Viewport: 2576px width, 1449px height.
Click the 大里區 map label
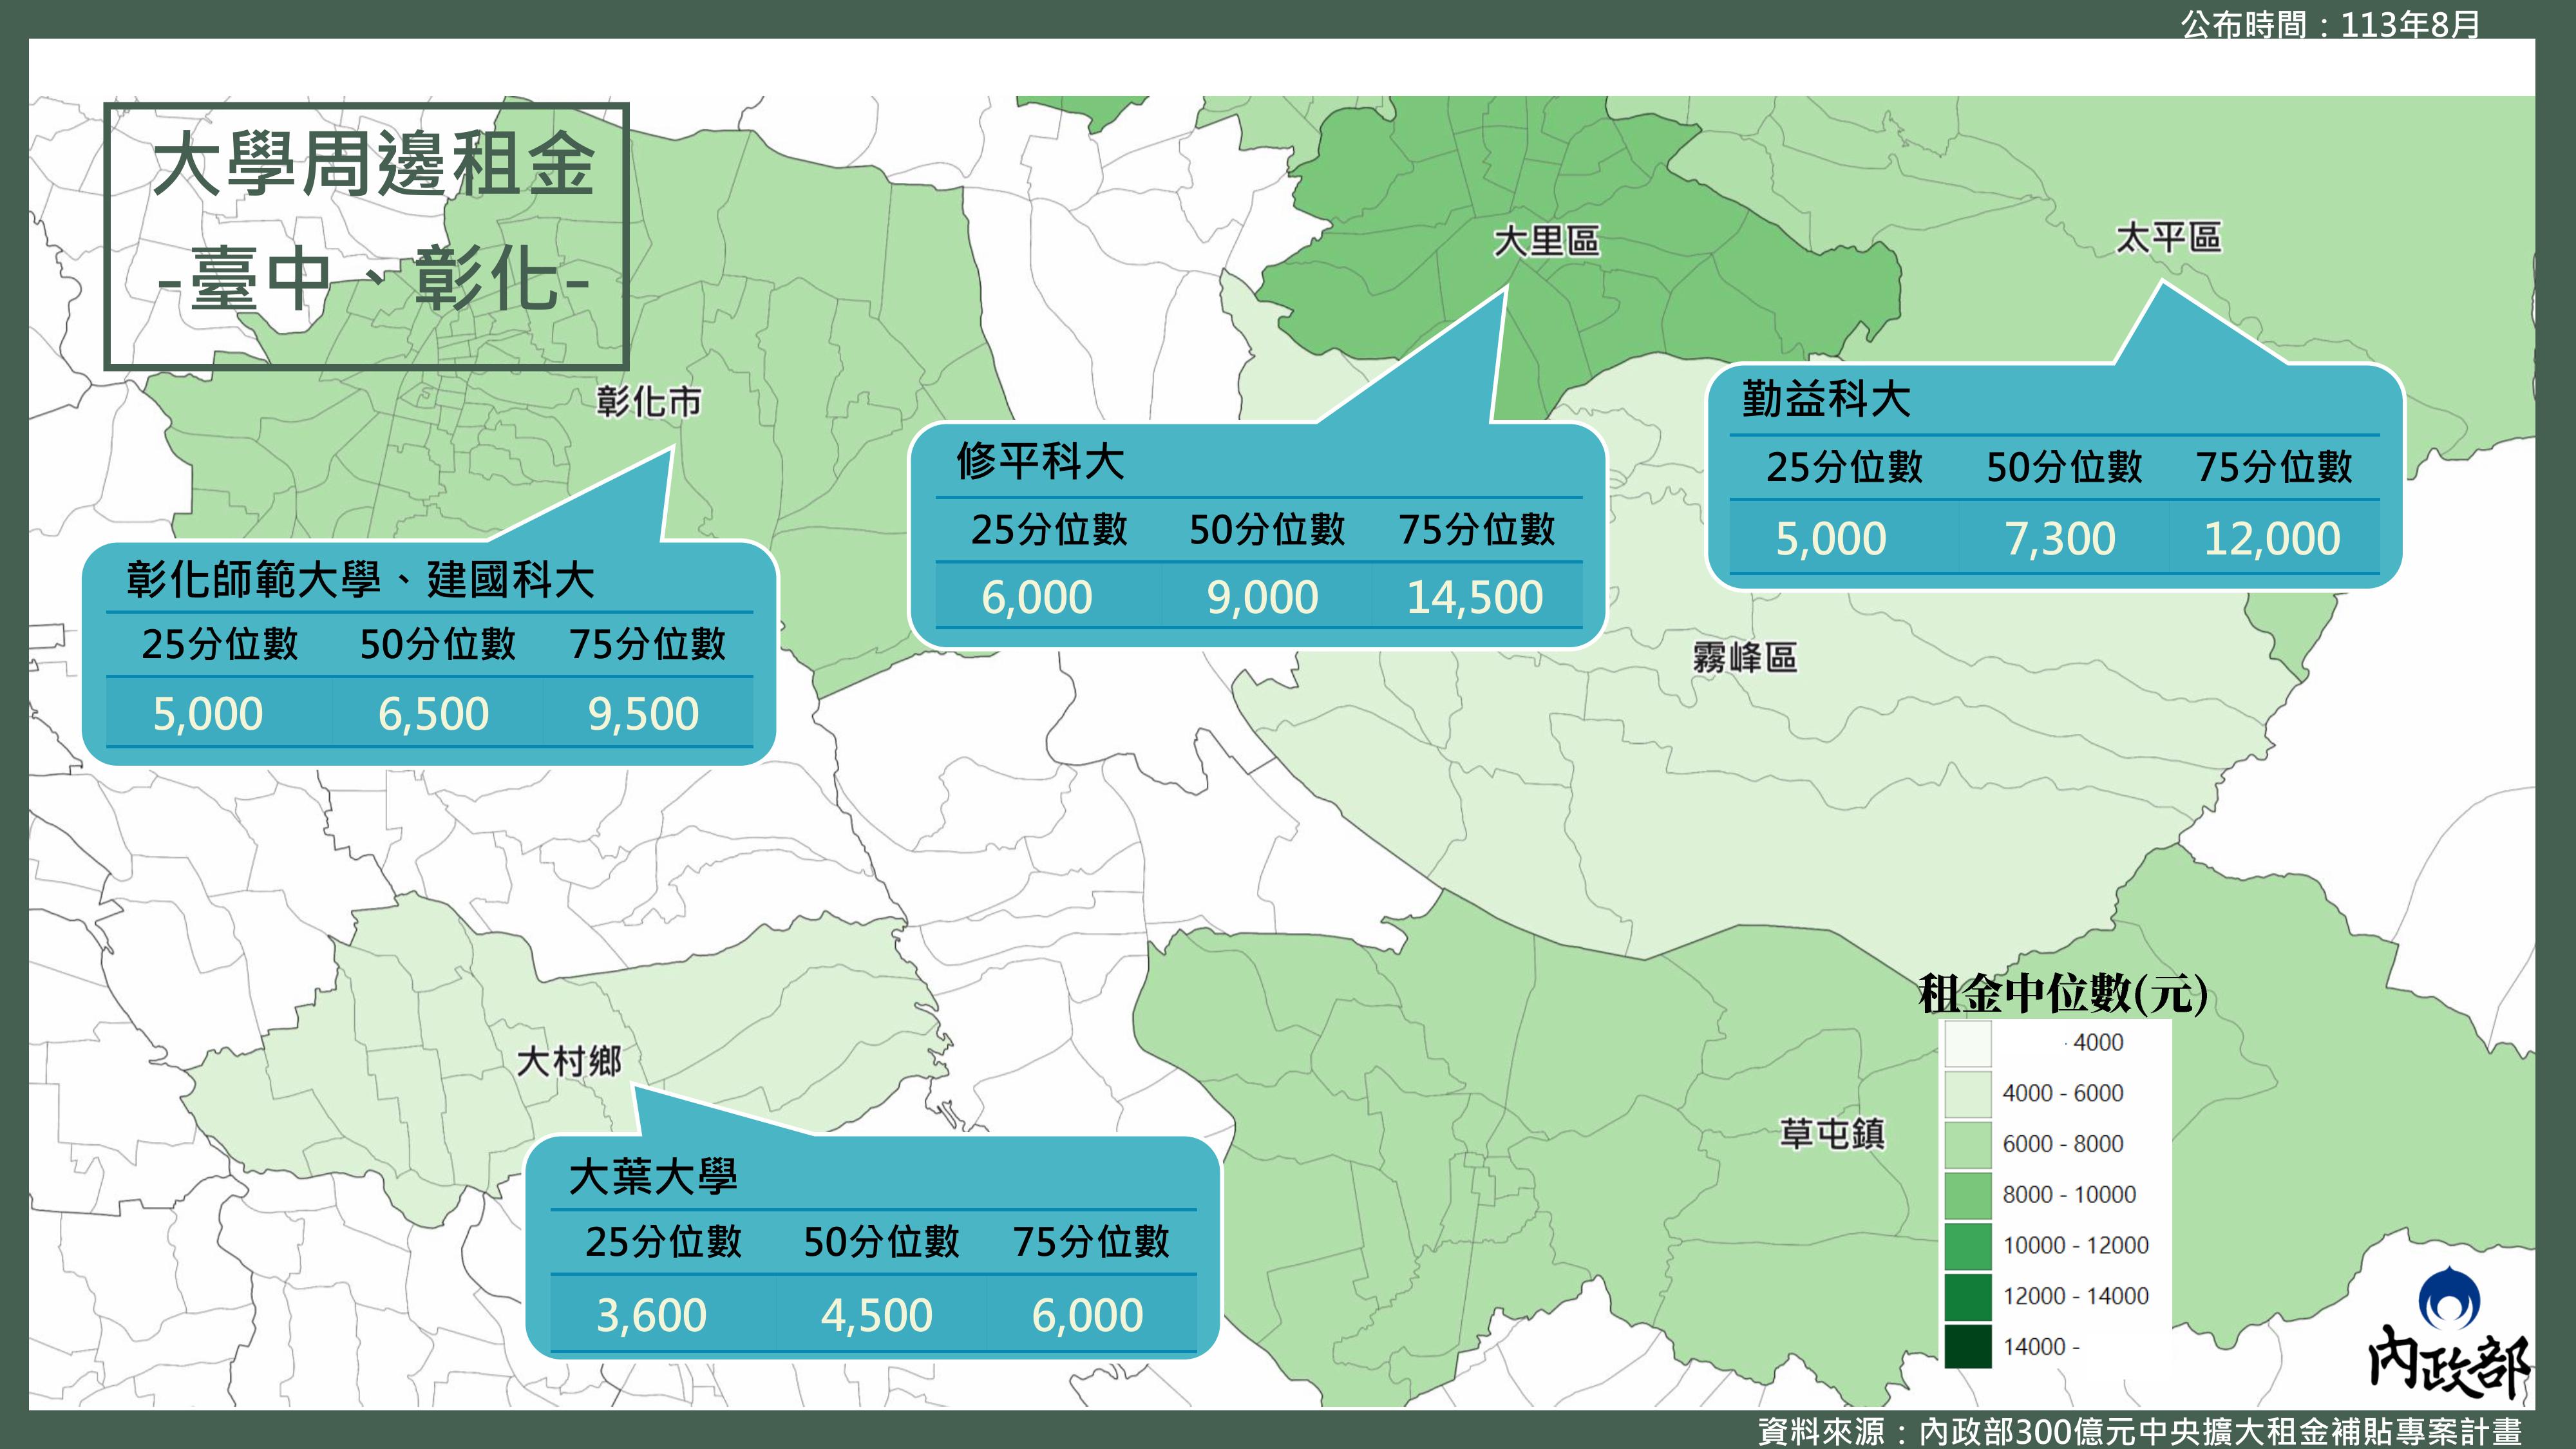click(1546, 241)
